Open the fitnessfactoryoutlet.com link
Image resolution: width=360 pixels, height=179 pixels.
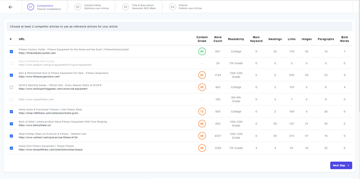[37, 53]
